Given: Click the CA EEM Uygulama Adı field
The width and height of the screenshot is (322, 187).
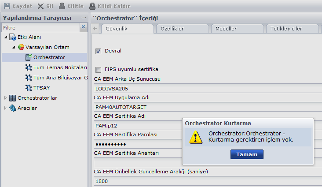Looking at the screenshot, I should point(208,107).
